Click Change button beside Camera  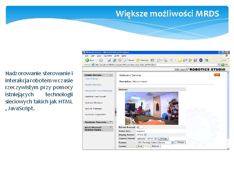coord(180,142)
